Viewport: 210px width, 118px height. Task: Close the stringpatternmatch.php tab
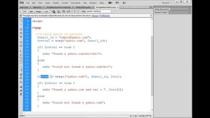(118, 7)
